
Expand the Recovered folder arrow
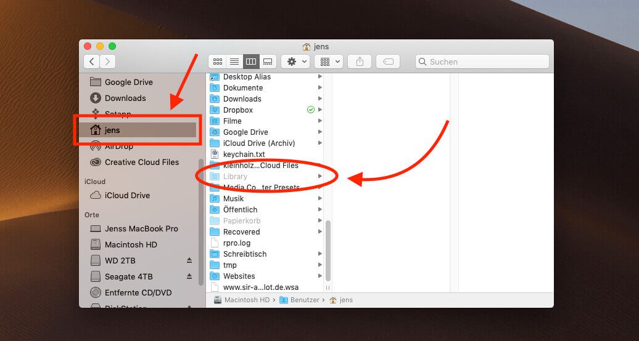point(320,231)
